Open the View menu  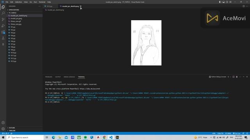click(26, 2)
